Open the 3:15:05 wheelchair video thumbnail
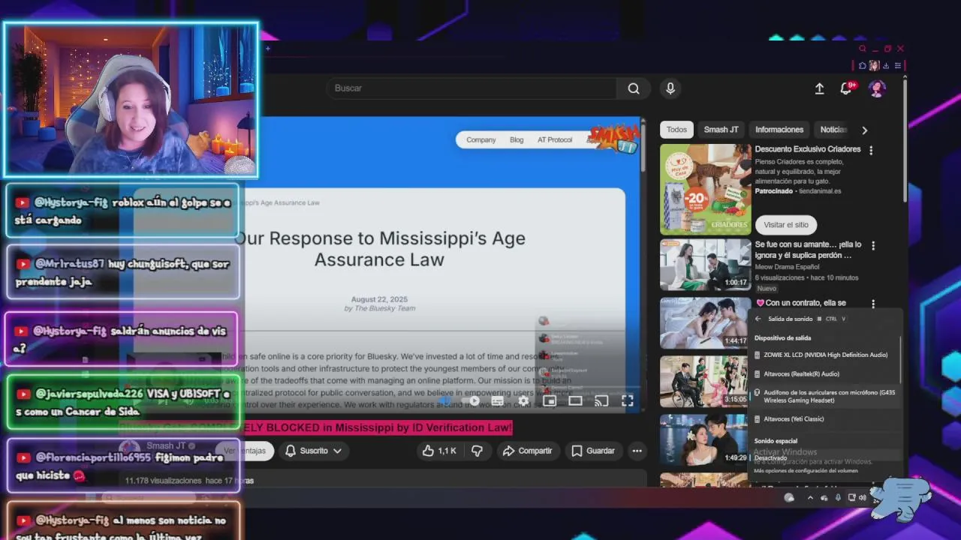 pyautogui.click(x=706, y=381)
